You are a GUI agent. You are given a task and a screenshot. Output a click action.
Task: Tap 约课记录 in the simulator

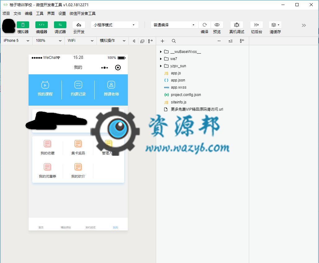click(x=78, y=89)
